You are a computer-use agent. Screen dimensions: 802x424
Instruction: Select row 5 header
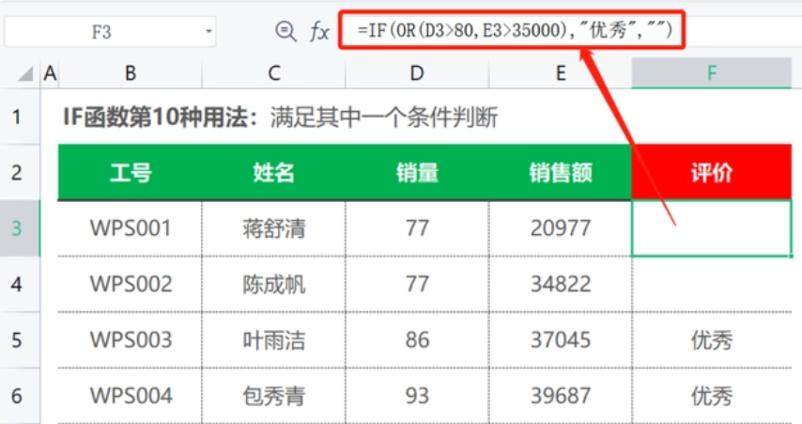(x=18, y=339)
